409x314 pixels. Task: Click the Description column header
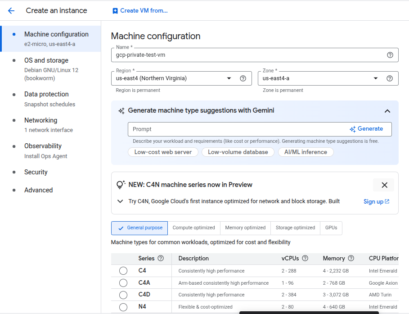(x=193, y=258)
